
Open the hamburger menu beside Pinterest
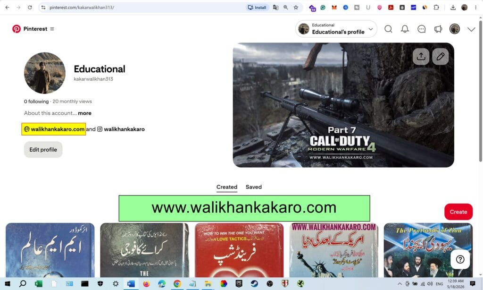(52, 29)
